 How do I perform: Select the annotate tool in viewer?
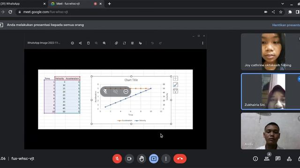pos(141,43)
